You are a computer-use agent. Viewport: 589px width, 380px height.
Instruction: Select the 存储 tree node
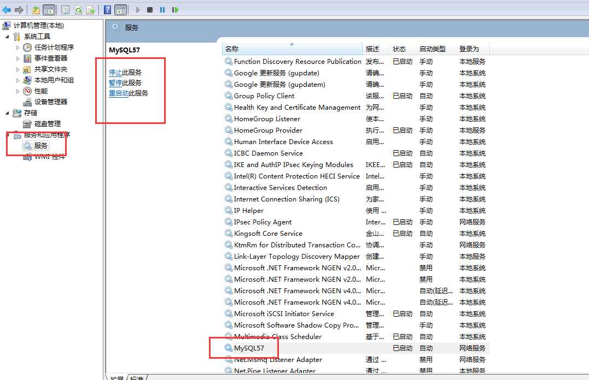tap(31, 113)
